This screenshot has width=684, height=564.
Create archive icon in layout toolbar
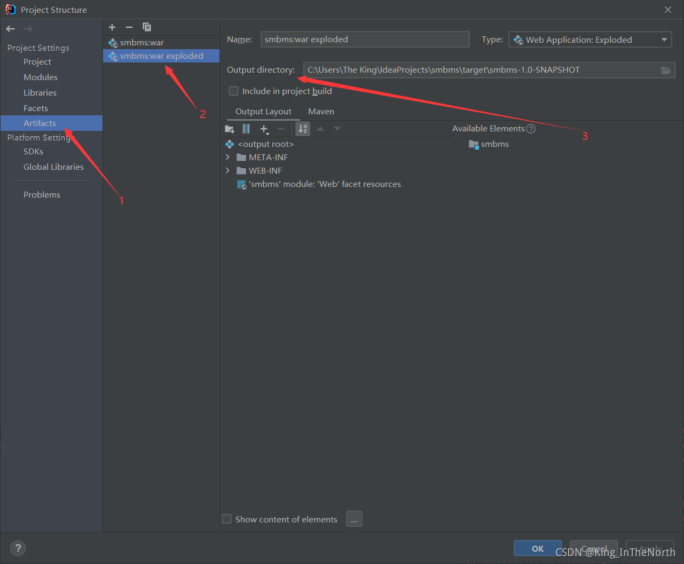tap(246, 129)
